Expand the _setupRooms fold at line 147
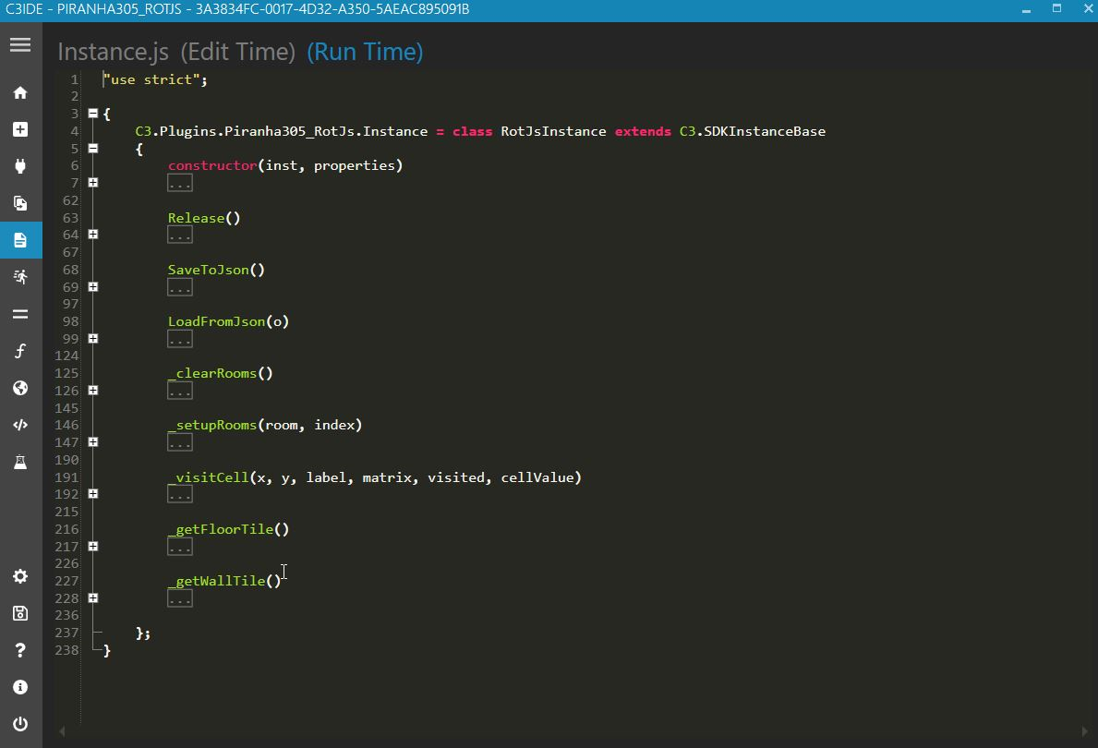Viewport: 1098px width, 748px height. [93, 442]
